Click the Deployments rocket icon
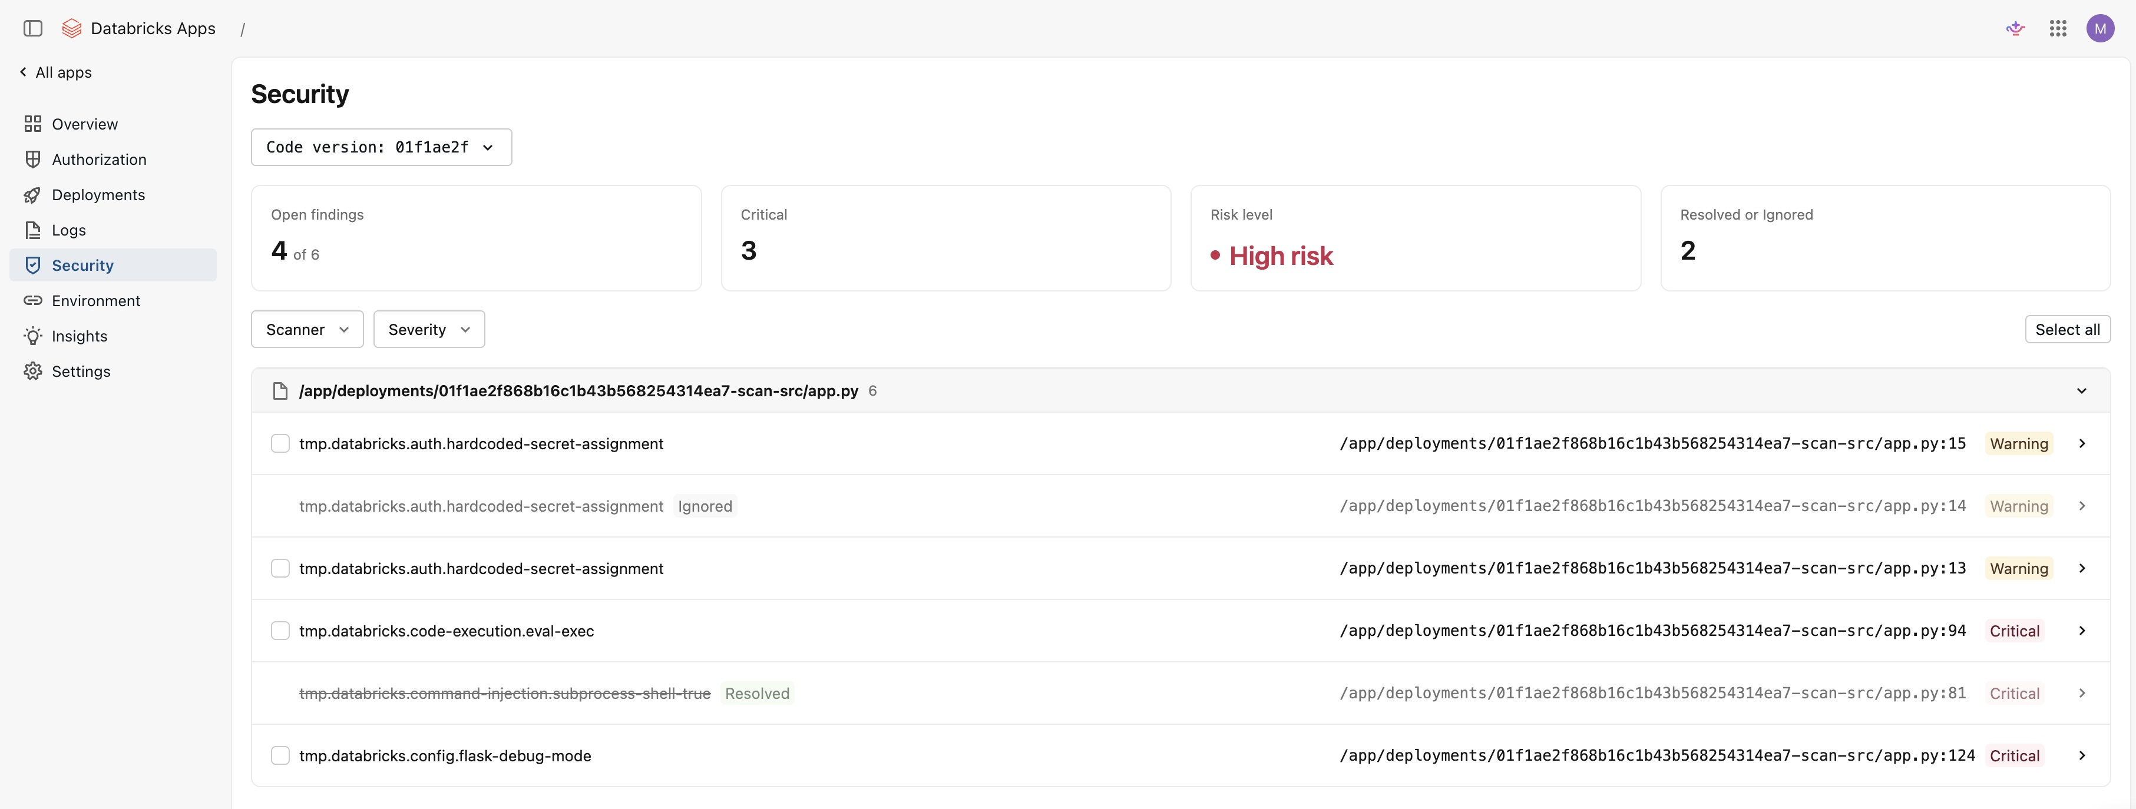 pos(33,195)
